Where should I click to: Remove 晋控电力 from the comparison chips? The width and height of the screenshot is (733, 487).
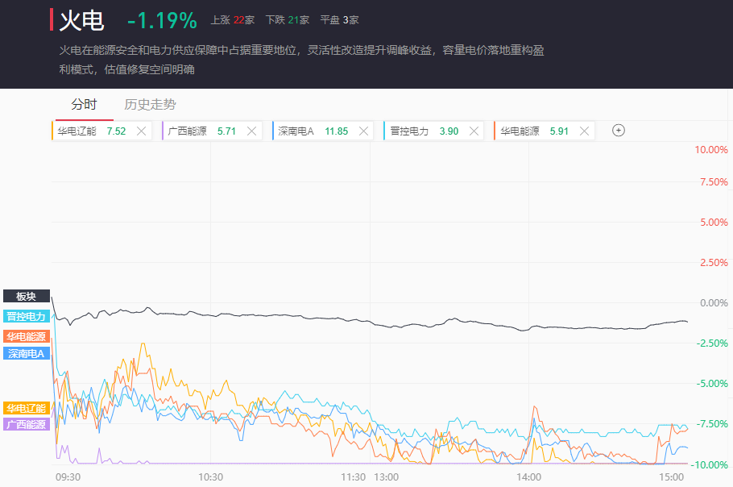[474, 131]
